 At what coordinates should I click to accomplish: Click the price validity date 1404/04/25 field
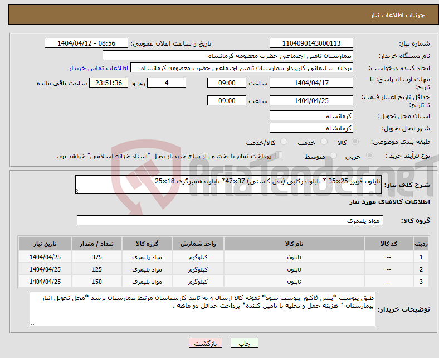pos(311,100)
